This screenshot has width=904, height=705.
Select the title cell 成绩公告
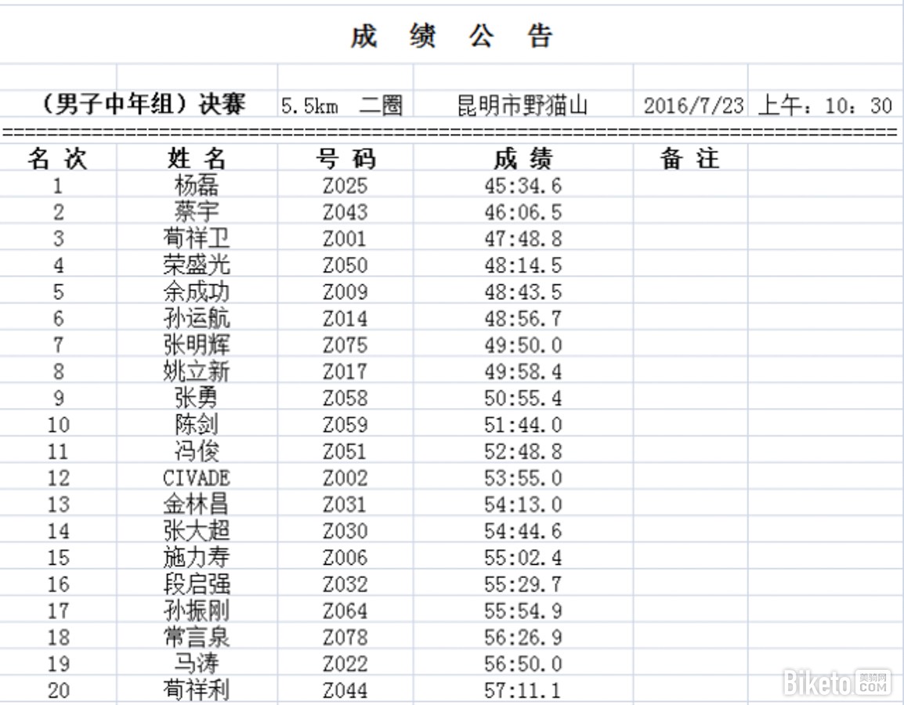click(451, 37)
